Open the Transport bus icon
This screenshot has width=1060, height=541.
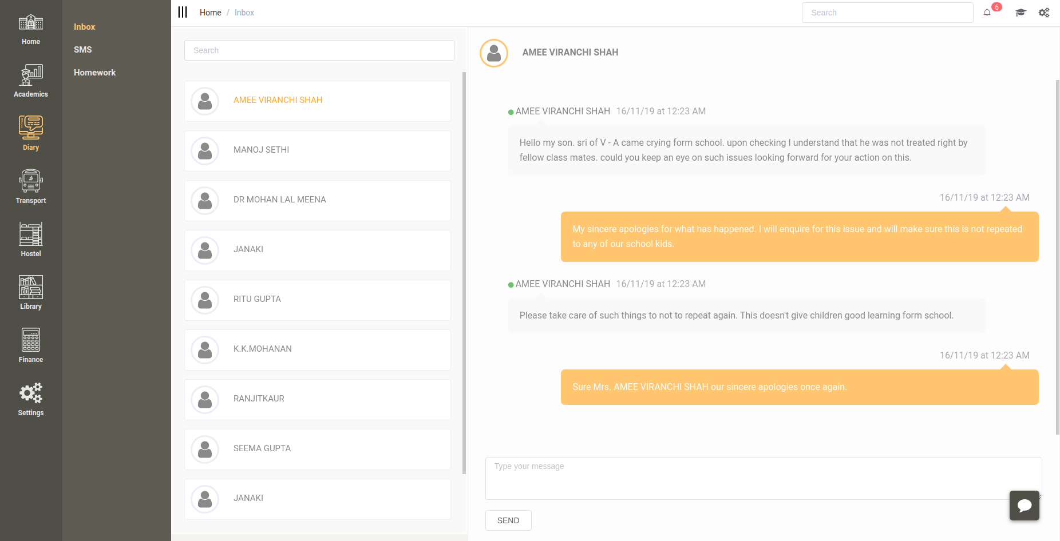(31, 181)
